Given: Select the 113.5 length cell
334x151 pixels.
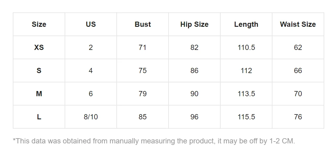Looking at the screenshot, I should [246, 94].
